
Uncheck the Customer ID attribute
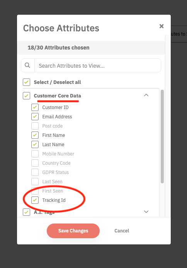[x=35, y=108]
